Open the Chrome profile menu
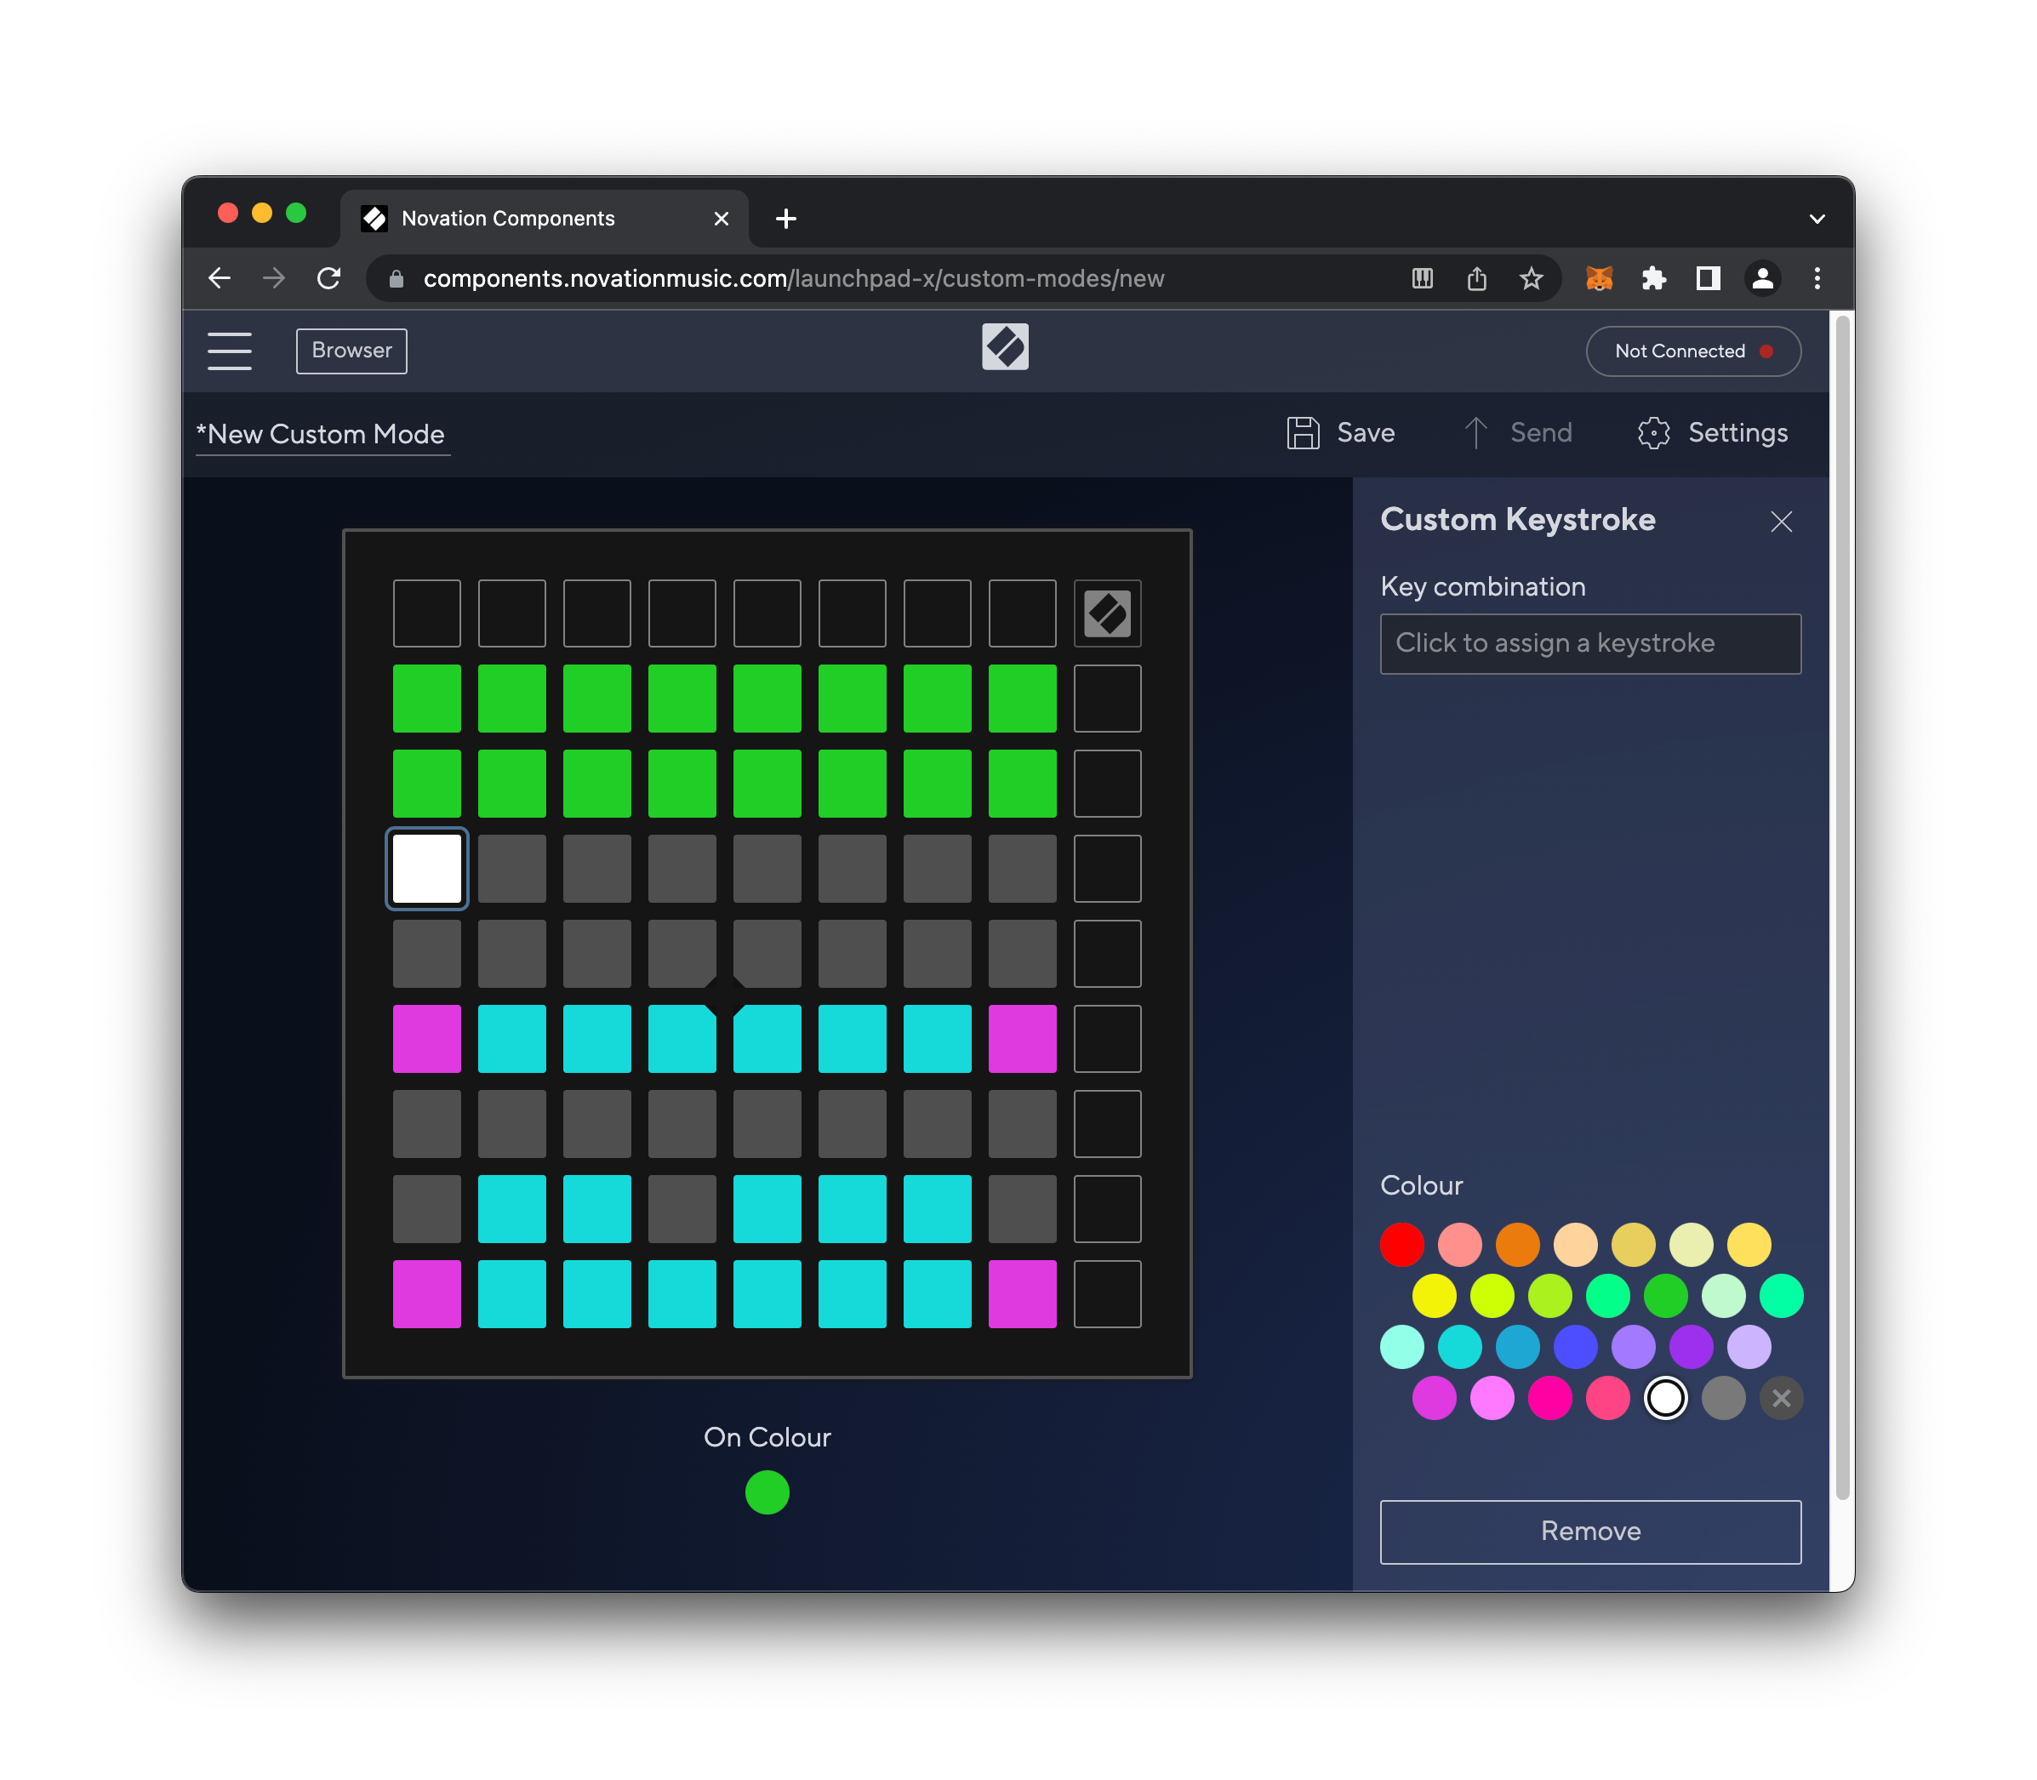Viewport: 2037px width, 1780px height. click(x=1762, y=278)
